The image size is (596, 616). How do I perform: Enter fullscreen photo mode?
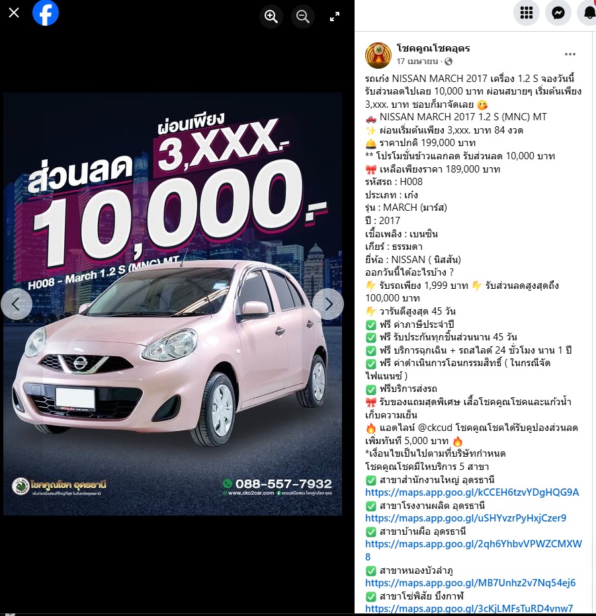[335, 17]
